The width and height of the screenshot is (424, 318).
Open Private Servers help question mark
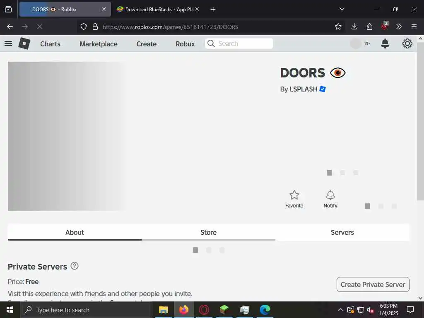tap(75, 266)
